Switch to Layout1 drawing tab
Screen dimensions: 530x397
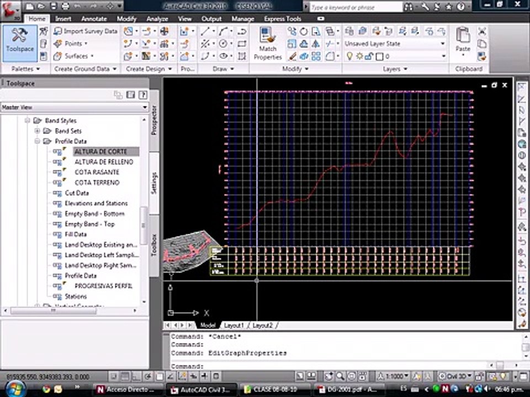pos(234,325)
